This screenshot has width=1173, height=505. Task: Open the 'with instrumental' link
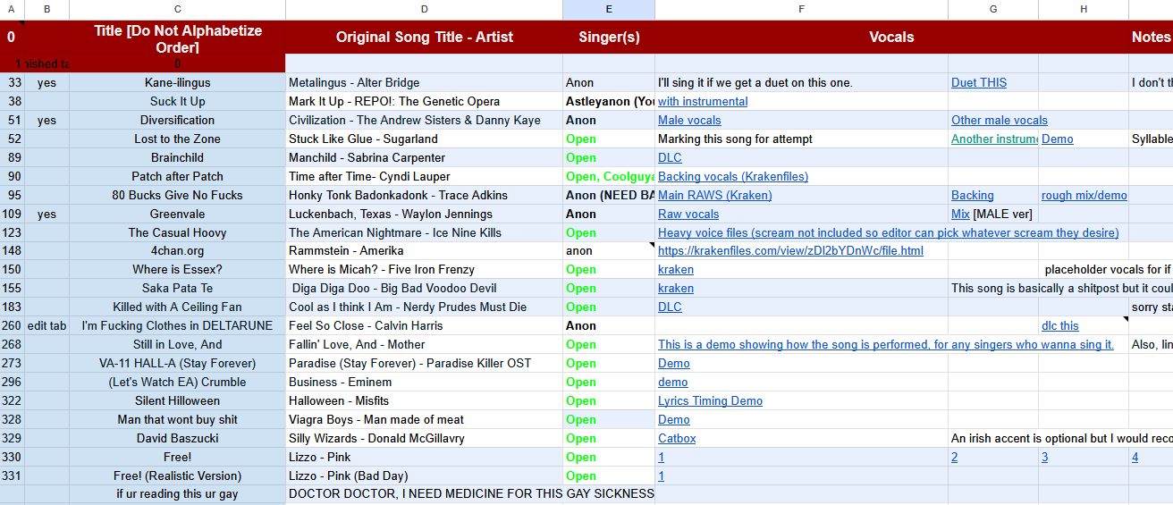[703, 101]
